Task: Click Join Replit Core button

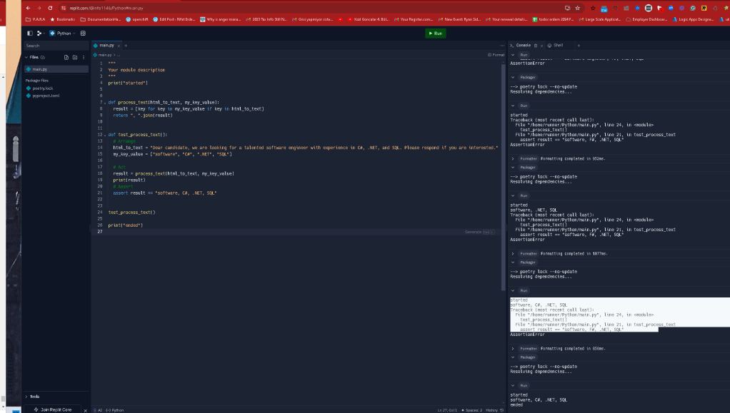Action: tap(53, 409)
